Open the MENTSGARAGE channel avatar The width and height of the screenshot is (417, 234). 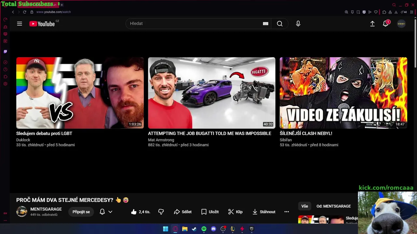coord(22,212)
